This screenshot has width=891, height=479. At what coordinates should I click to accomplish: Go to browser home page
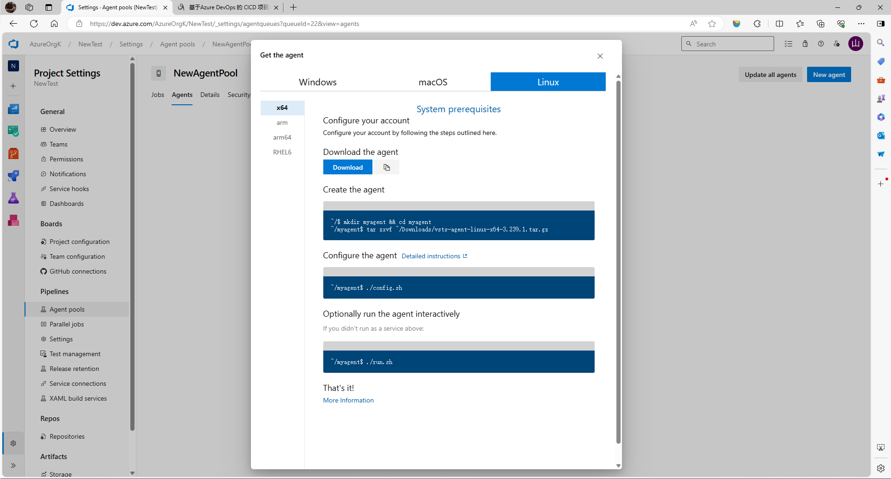54,24
